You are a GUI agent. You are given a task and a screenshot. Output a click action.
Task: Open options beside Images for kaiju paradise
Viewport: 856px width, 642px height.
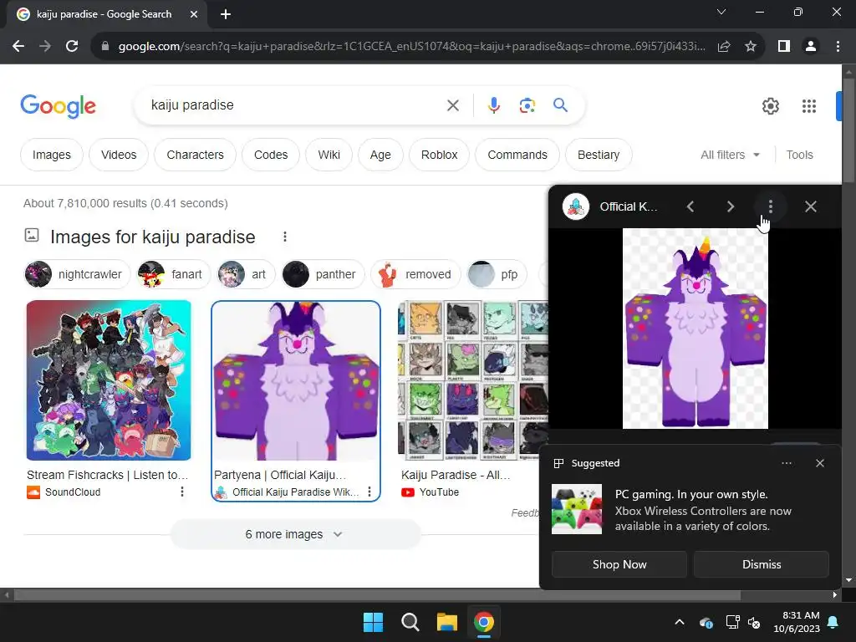pyautogui.click(x=284, y=237)
